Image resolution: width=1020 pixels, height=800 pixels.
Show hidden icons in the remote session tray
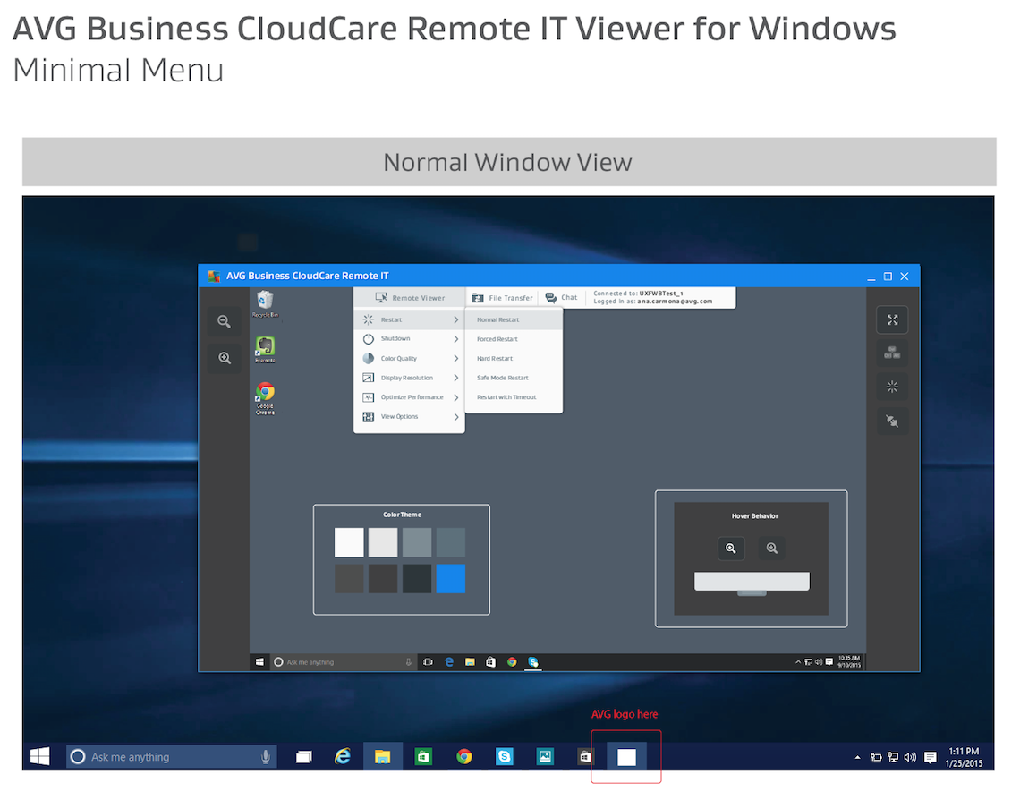[798, 662]
